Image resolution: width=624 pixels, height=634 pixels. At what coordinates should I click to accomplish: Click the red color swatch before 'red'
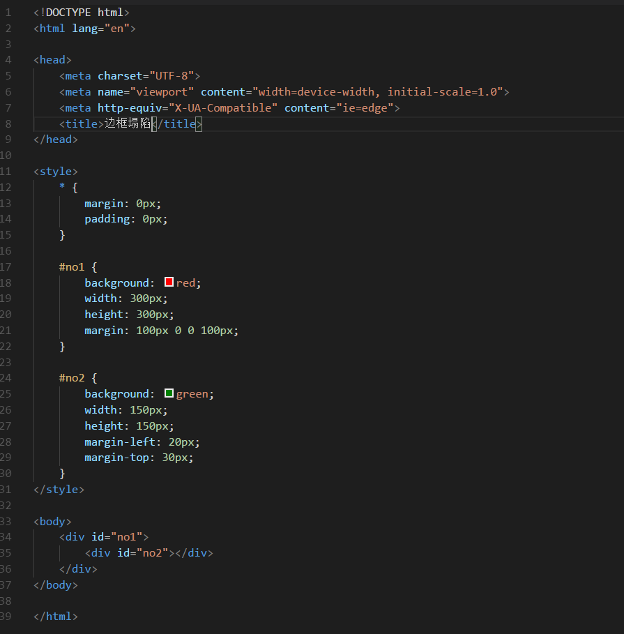(169, 282)
